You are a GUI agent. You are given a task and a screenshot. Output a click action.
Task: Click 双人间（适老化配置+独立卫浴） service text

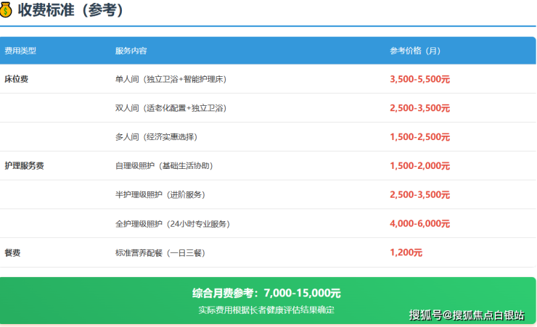171,108
